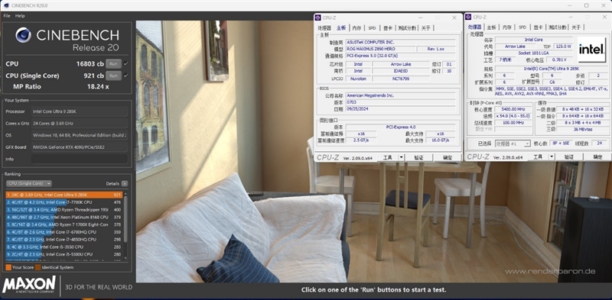Click the Info input field
Screen dimensions: 612x300
(80, 159)
